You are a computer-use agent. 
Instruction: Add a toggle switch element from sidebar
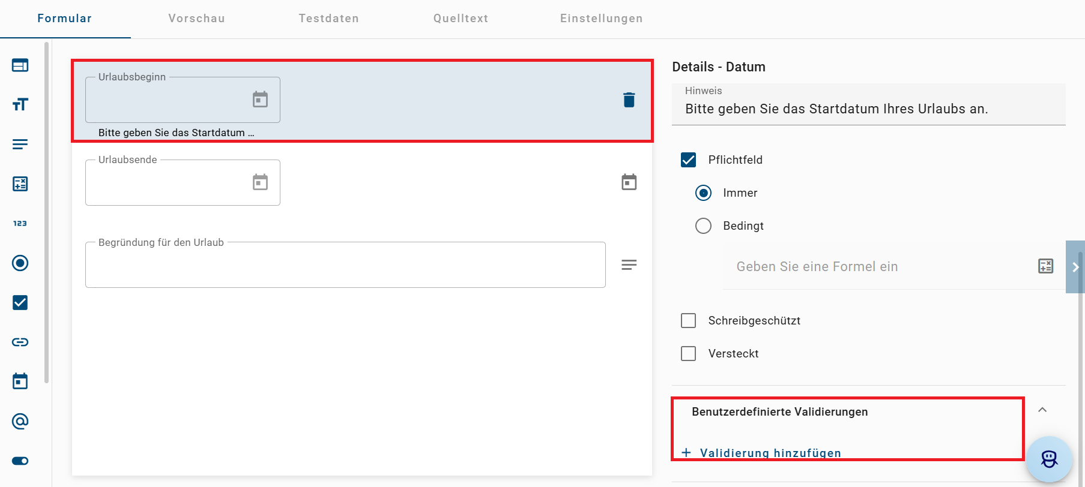[20, 461]
